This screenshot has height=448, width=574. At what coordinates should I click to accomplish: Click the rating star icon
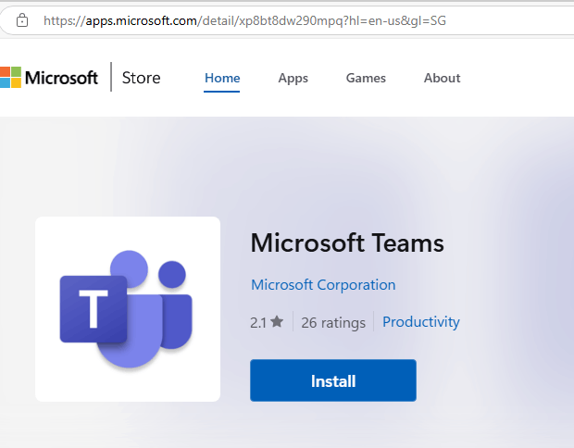pyautogui.click(x=277, y=322)
